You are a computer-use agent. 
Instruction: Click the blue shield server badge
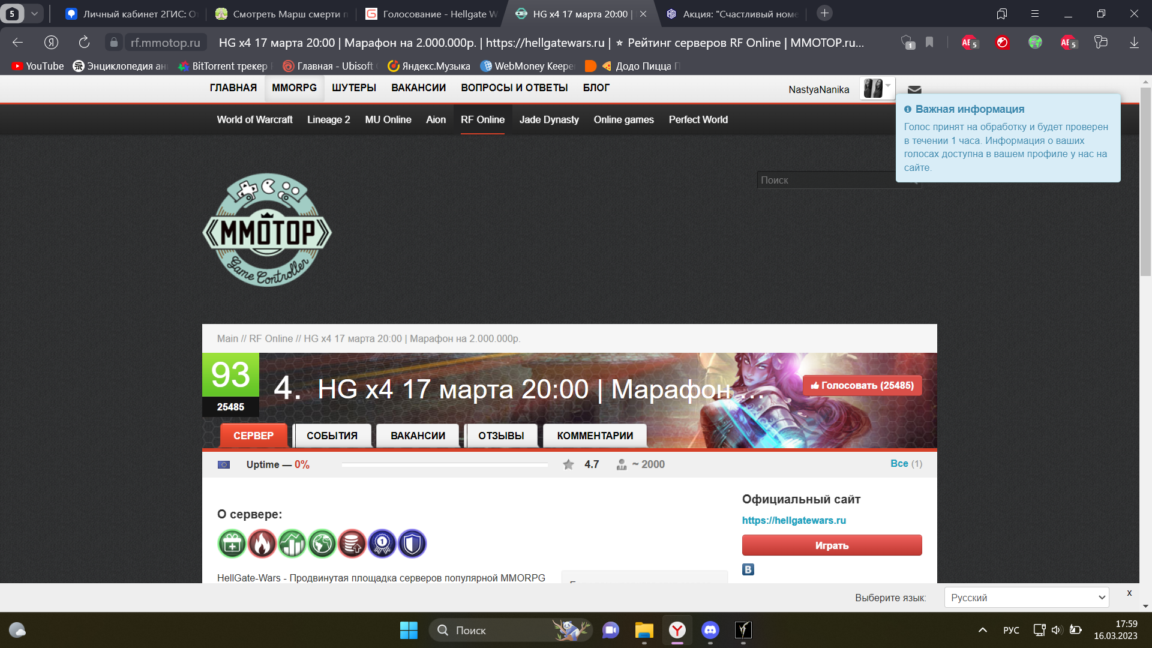pyautogui.click(x=412, y=544)
